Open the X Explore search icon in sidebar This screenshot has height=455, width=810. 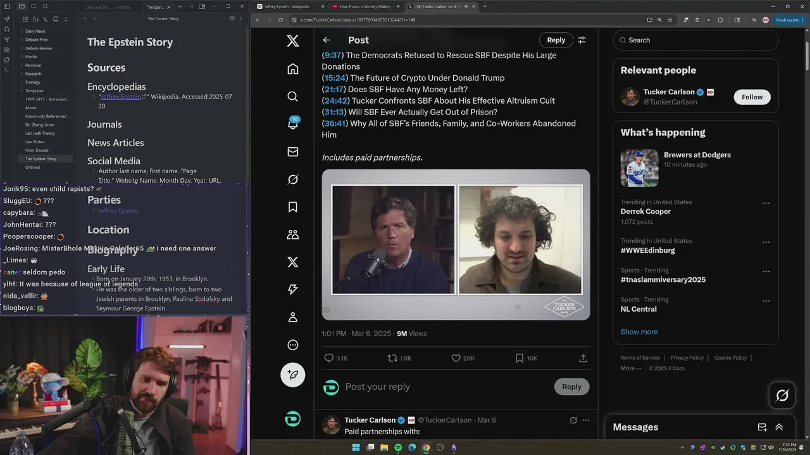click(x=292, y=96)
